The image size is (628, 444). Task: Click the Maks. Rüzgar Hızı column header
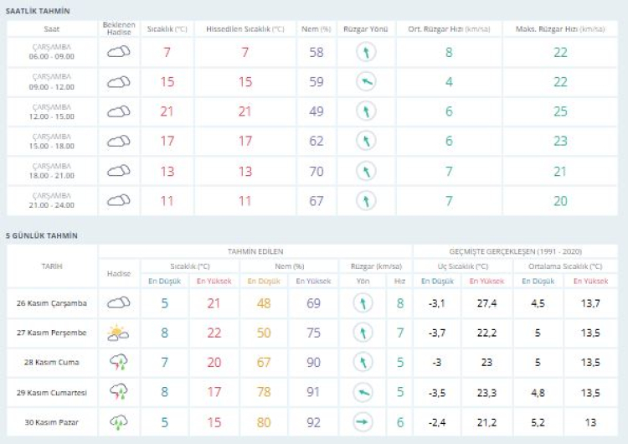tap(560, 28)
